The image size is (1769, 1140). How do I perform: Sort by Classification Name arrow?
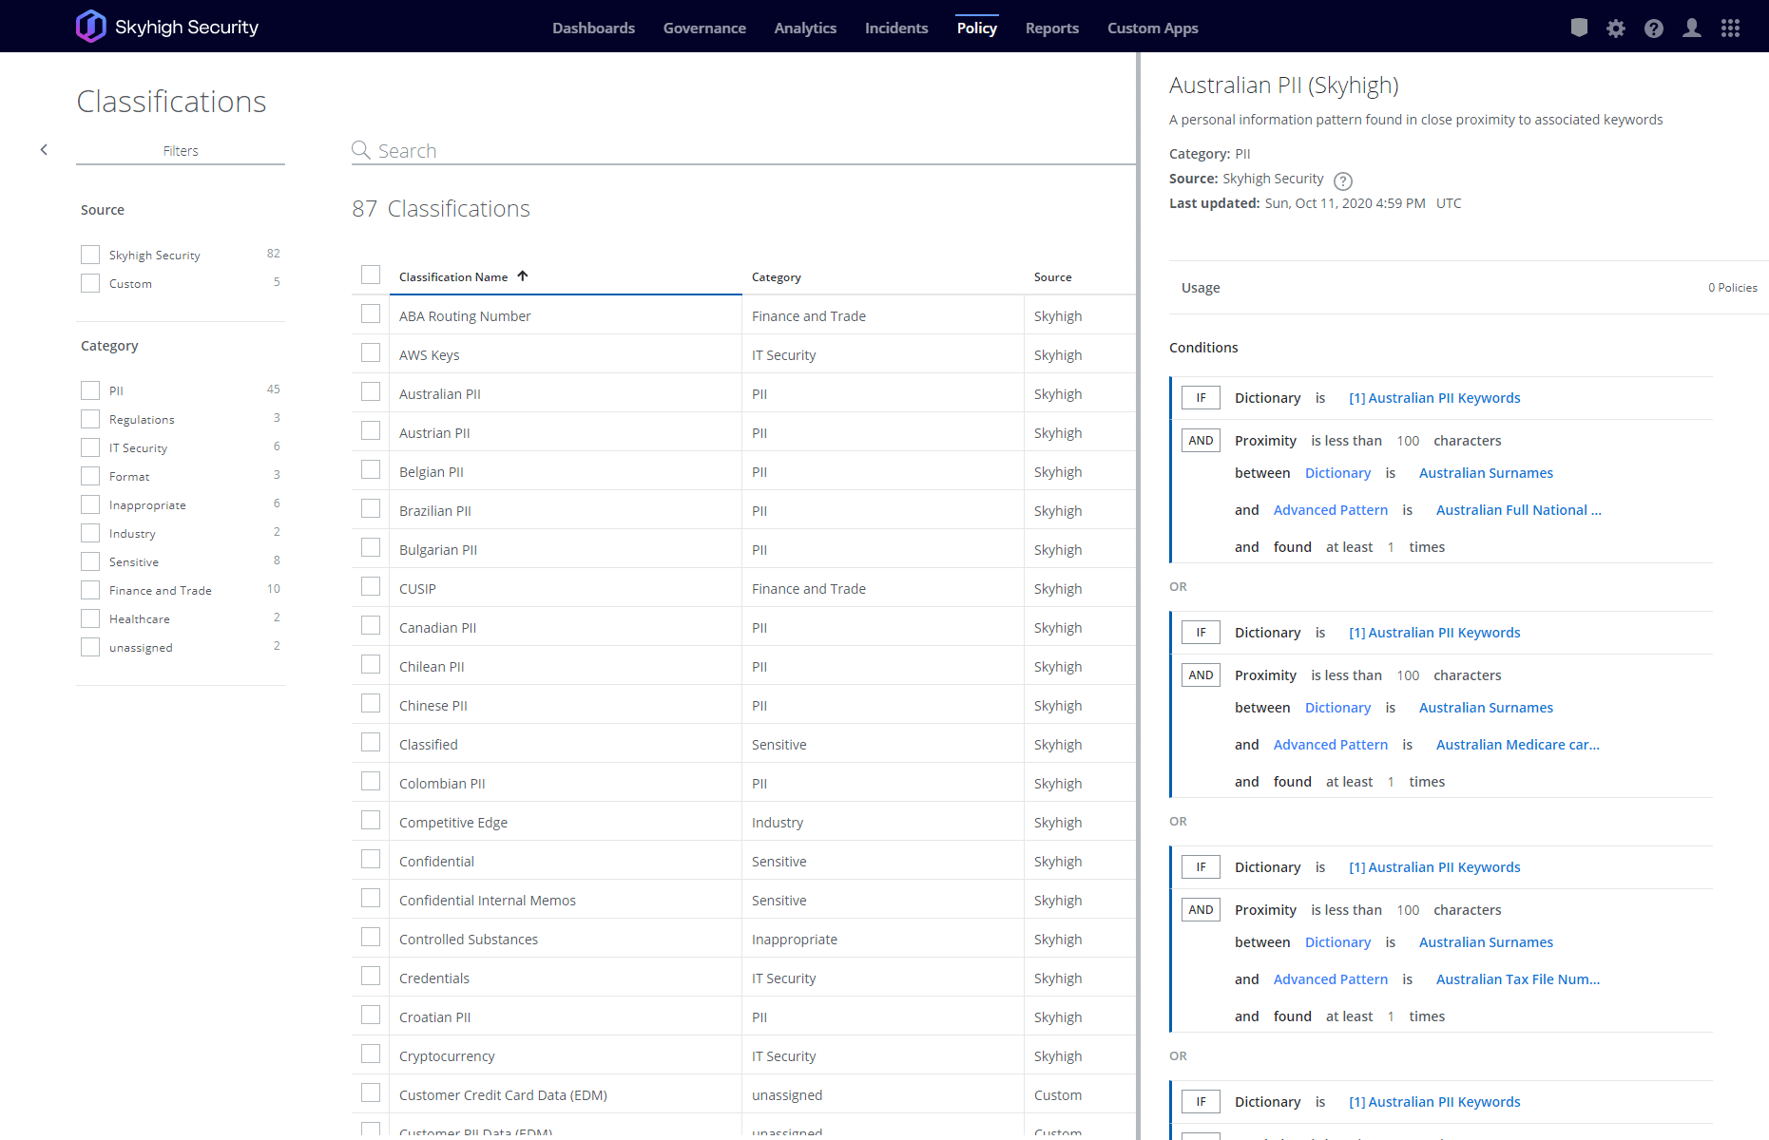523,276
